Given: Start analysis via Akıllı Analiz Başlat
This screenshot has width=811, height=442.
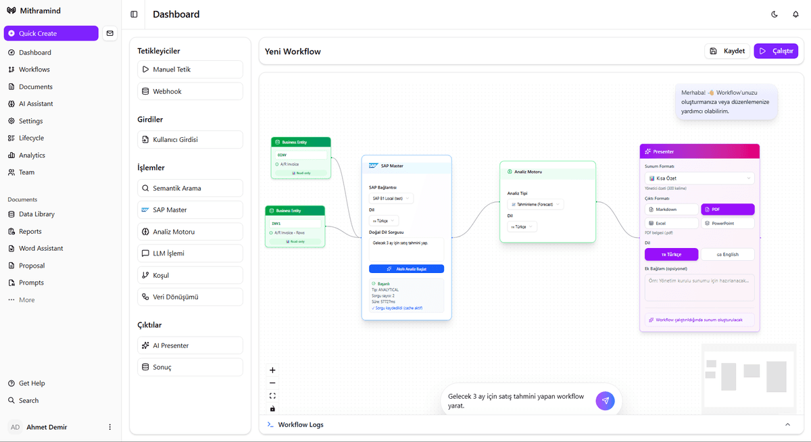Looking at the screenshot, I should pos(406,268).
